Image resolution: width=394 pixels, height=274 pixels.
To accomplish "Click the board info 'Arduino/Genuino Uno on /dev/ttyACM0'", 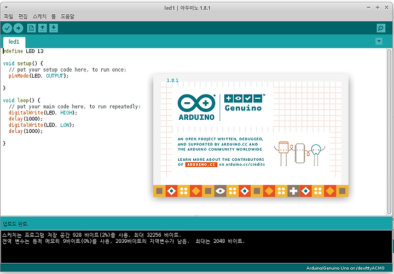I will coord(345,268).
